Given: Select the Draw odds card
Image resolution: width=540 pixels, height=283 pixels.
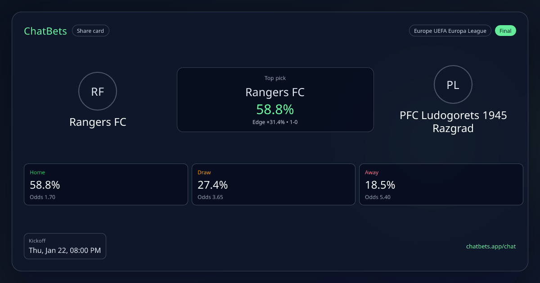Looking at the screenshot, I should pyautogui.click(x=274, y=184).
